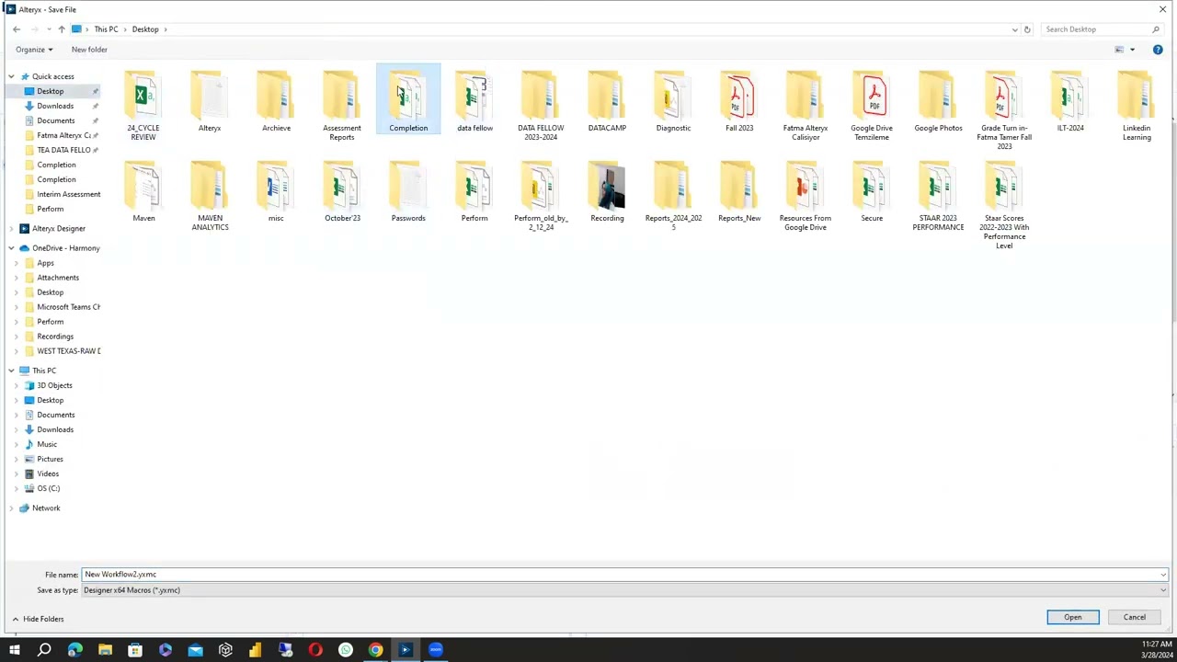Select Videos under This PC

click(x=48, y=474)
